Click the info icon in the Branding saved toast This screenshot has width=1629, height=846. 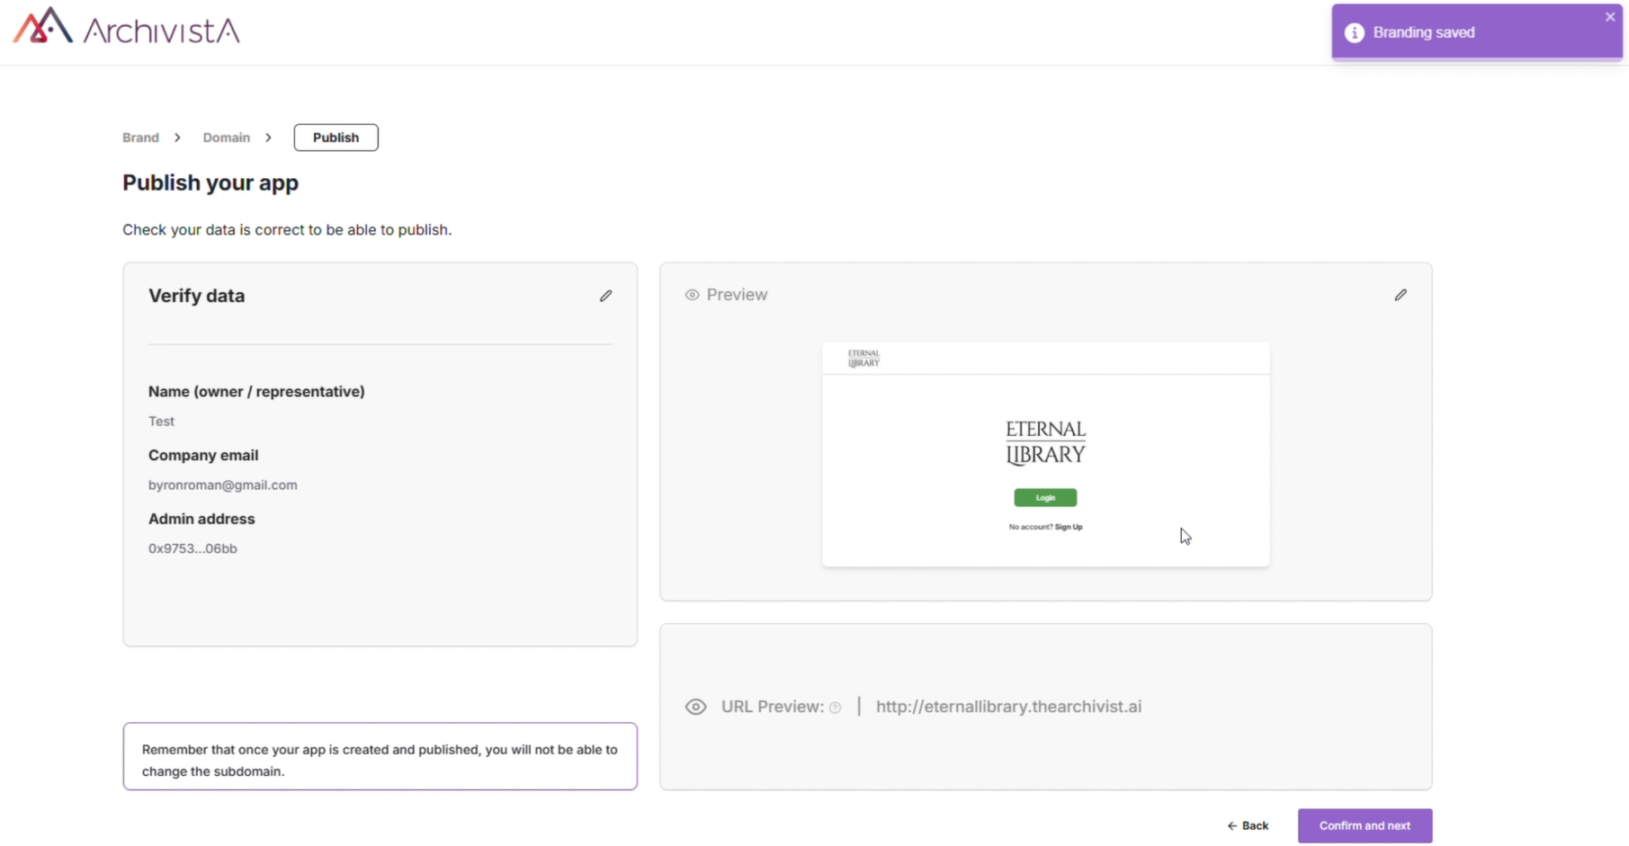1354,33
